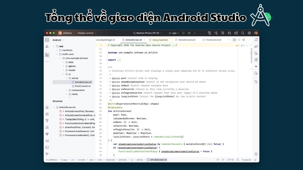Click the editor vertical scrollbar thumb
The height and width of the screenshot is (170, 303).
(251, 56)
